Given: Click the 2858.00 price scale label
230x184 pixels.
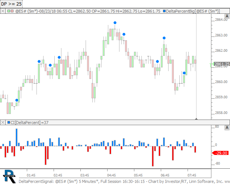Looking at the screenshot, I should coord(221,112).
